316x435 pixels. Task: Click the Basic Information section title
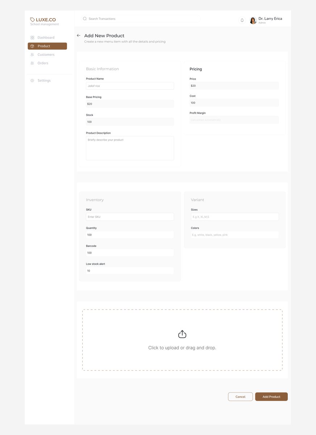click(102, 69)
